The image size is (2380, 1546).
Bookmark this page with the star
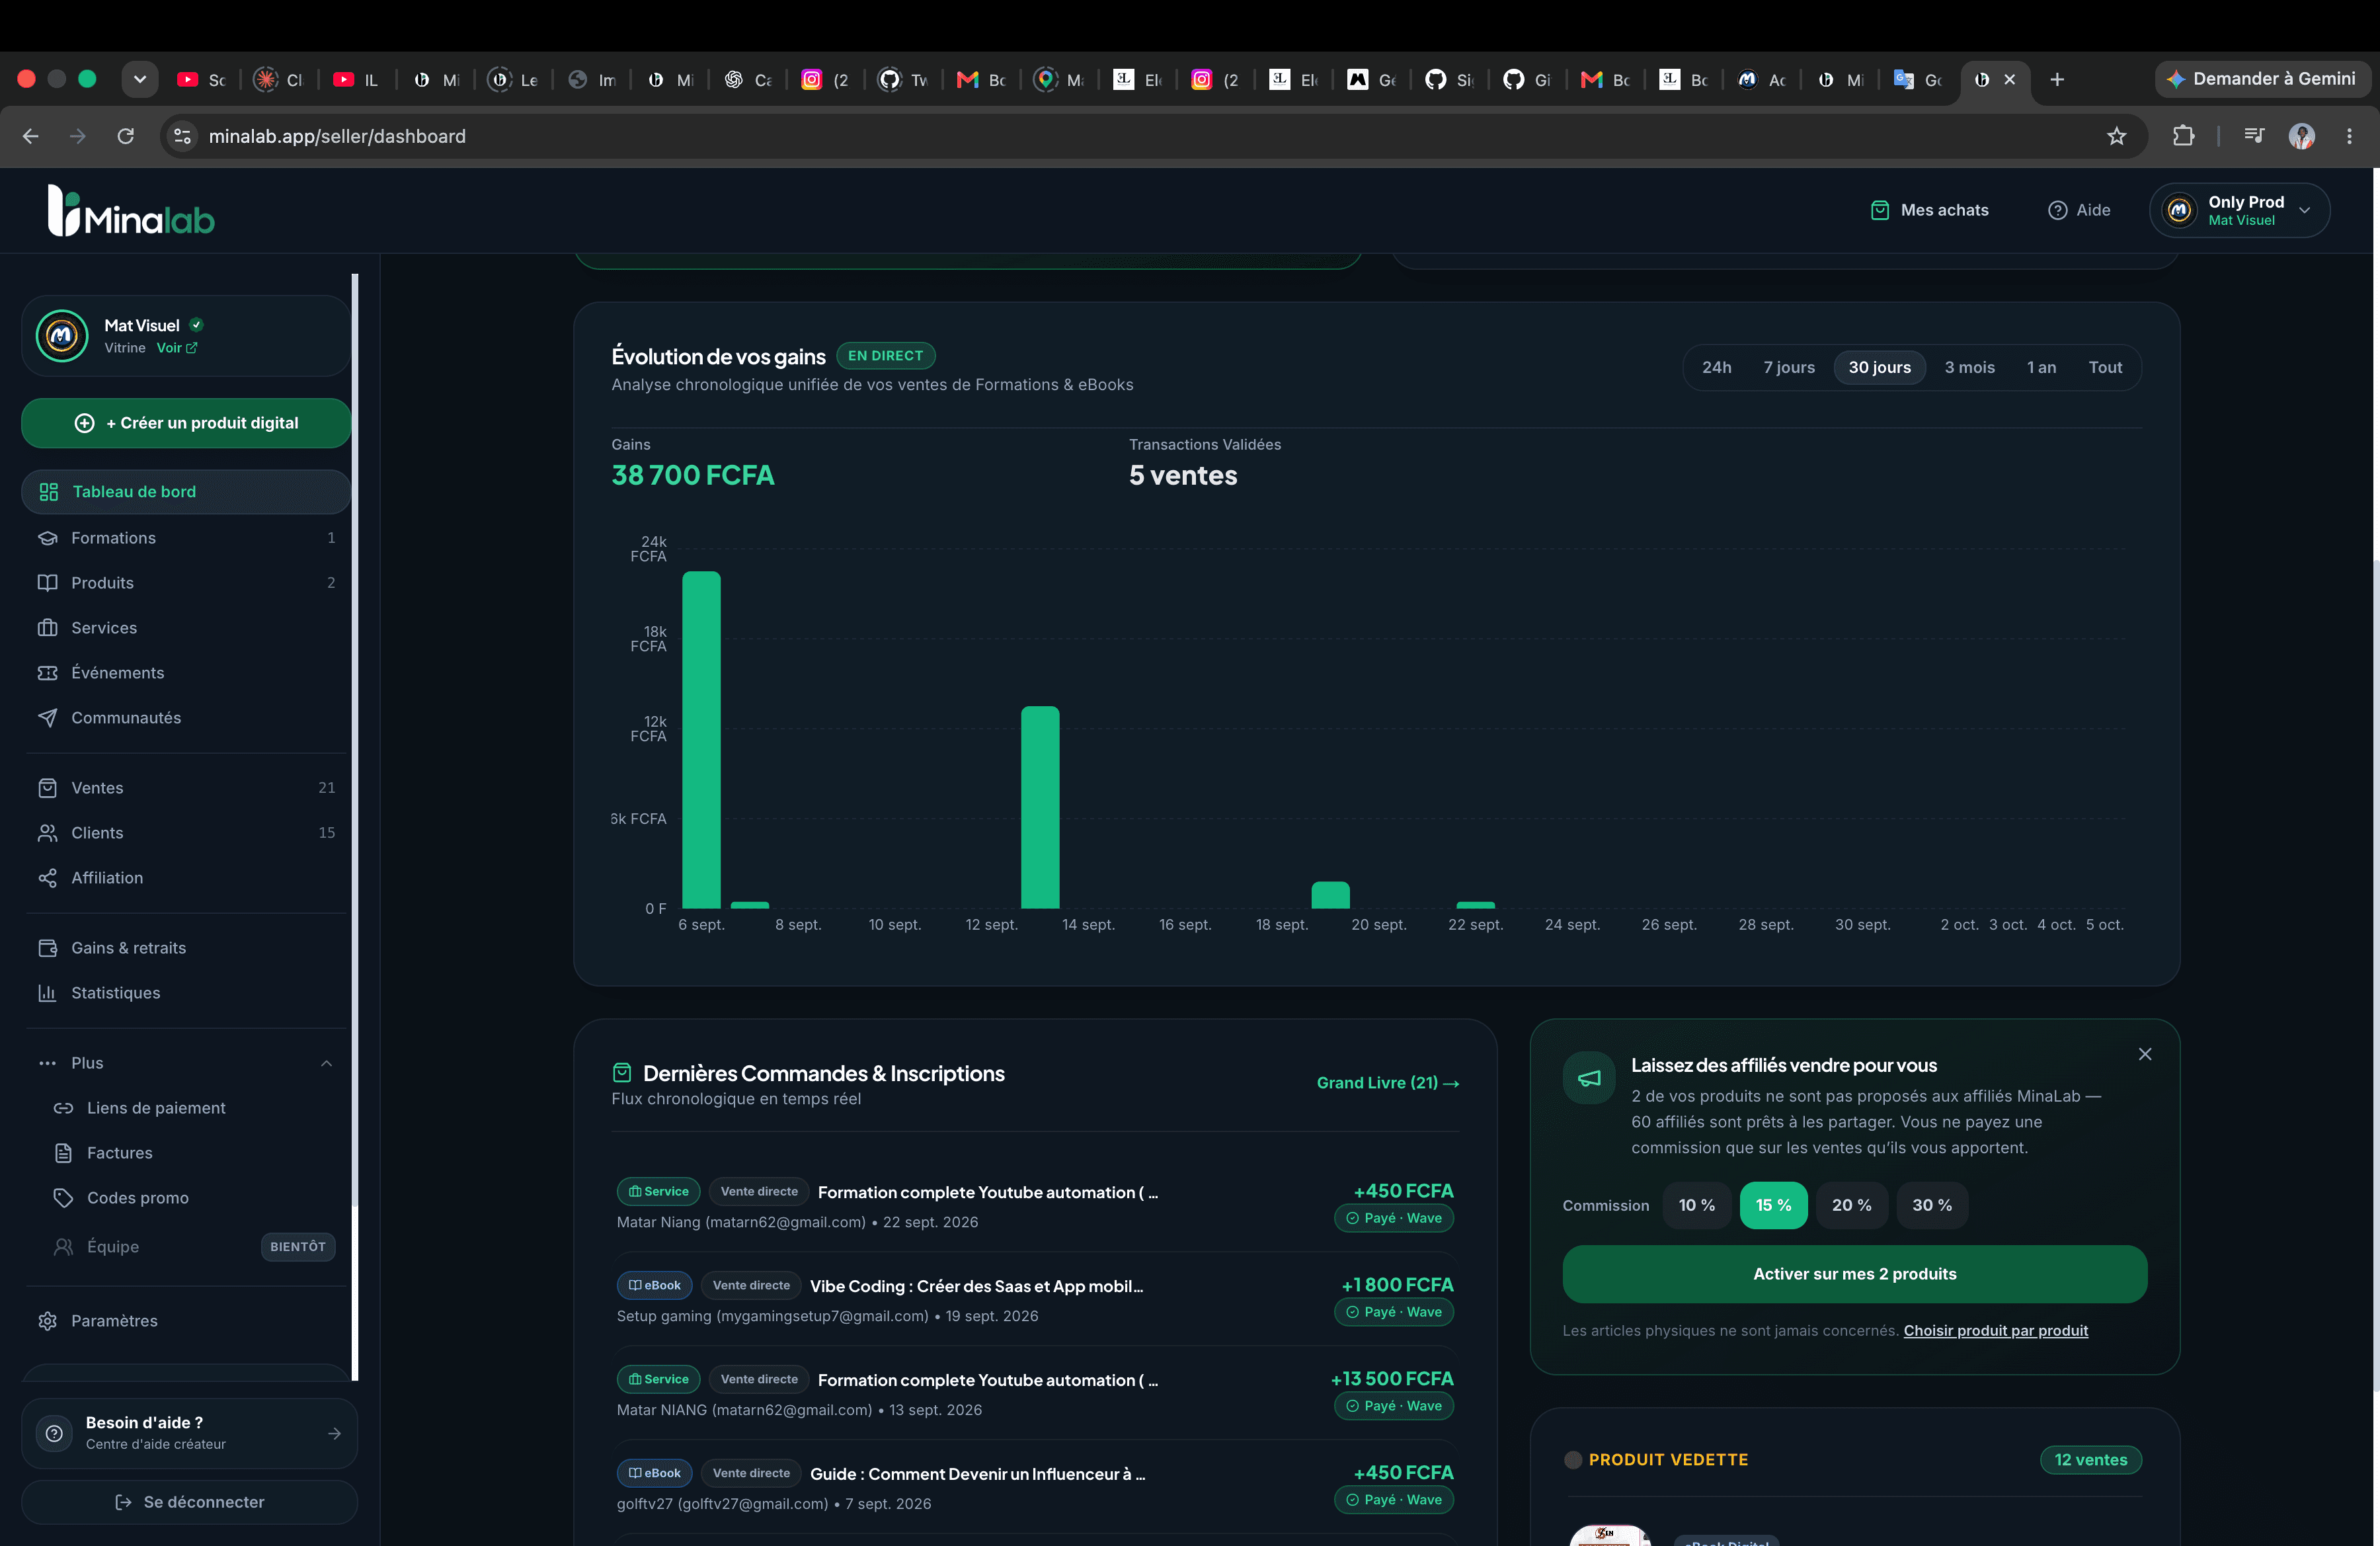click(x=2117, y=136)
